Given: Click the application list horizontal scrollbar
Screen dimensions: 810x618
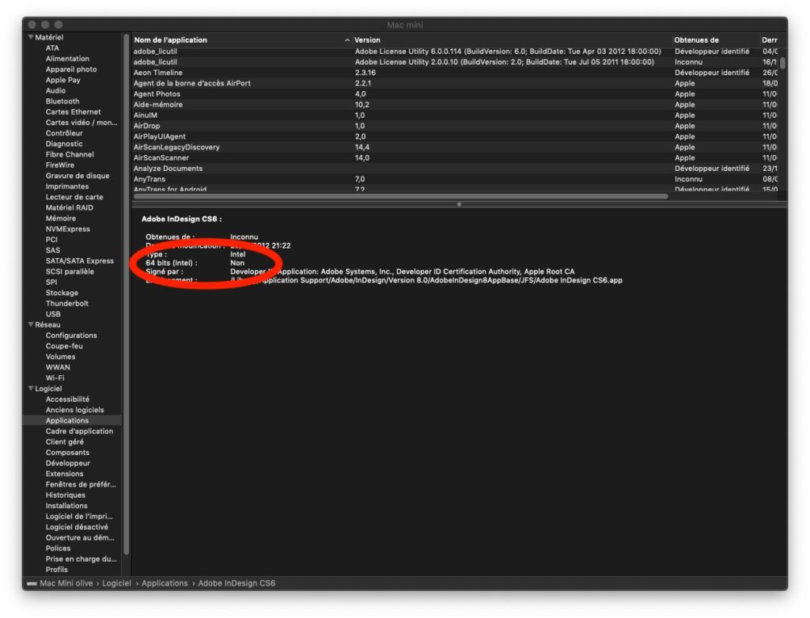Looking at the screenshot, I should [401, 196].
